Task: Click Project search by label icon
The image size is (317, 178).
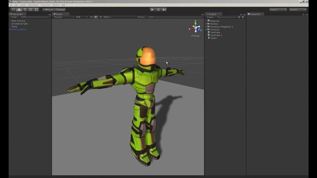Action: [243, 17]
